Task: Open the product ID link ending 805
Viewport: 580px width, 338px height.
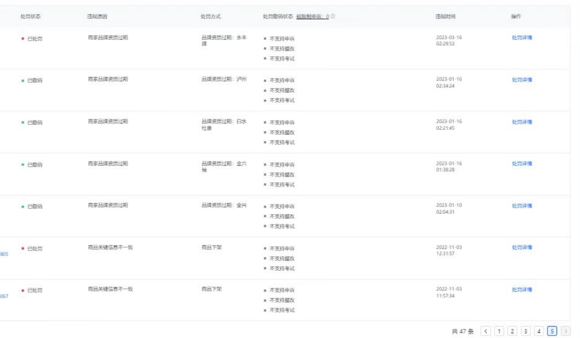Action: click(x=4, y=254)
